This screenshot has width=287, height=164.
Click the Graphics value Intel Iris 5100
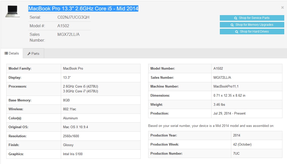73,154
